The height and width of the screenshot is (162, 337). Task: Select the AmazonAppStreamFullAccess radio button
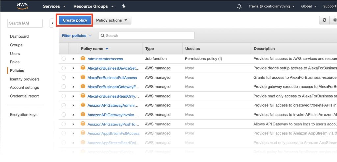tap(64, 133)
